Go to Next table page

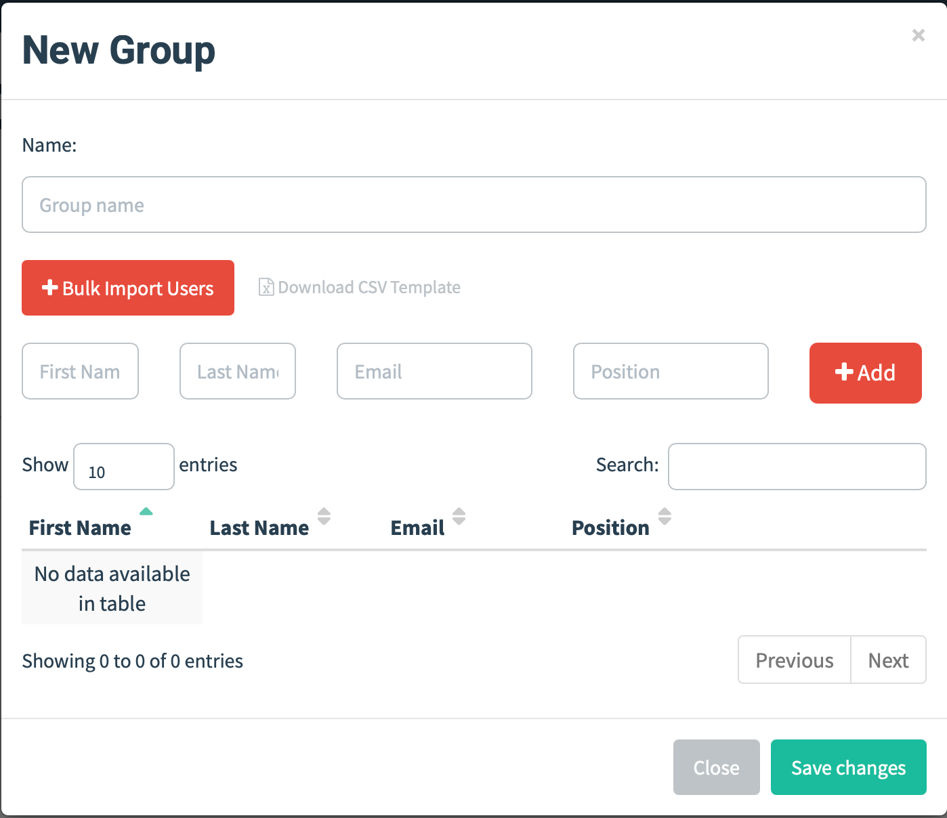point(888,660)
